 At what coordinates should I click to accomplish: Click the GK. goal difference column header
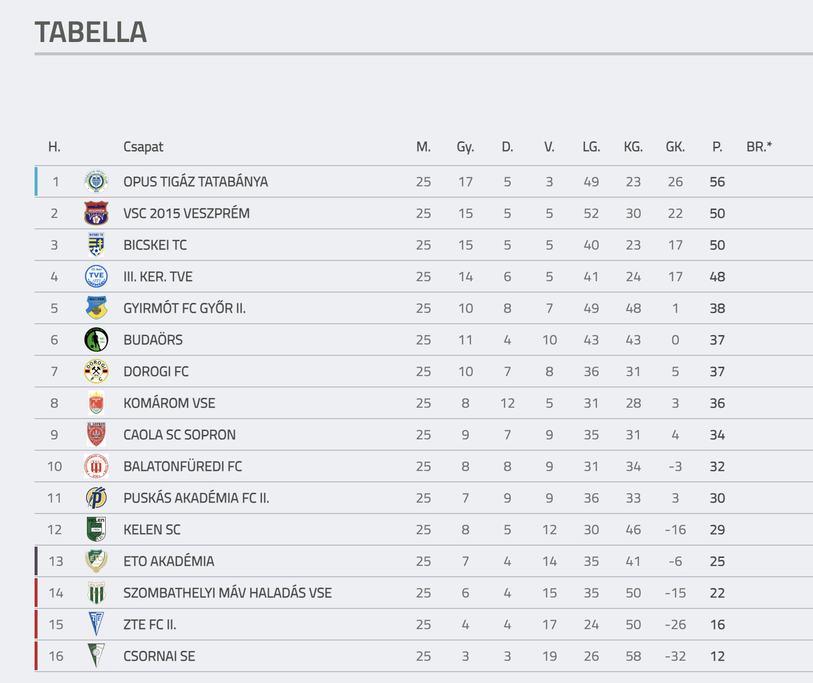(x=675, y=147)
